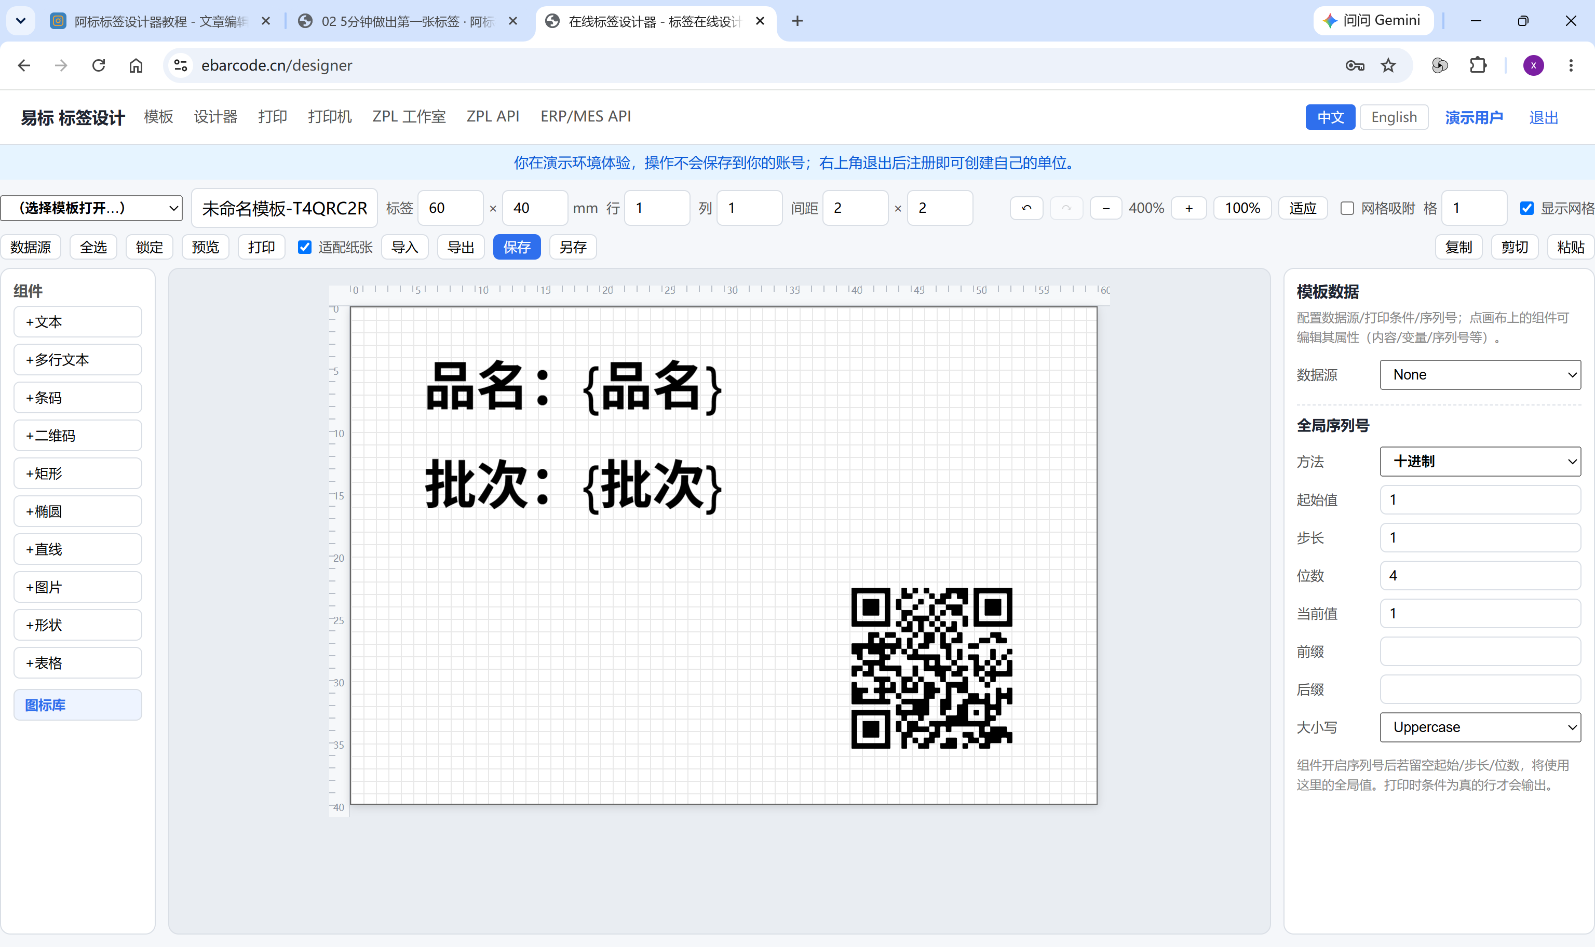Open the 模板 menu
This screenshot has width=1595, height=947.
[x=158, y=117]
